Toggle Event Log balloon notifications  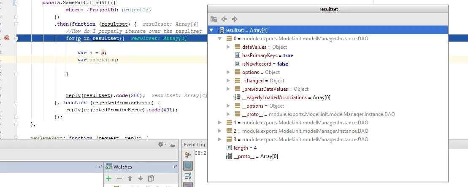pyautogui.click(x=188, y=166)
